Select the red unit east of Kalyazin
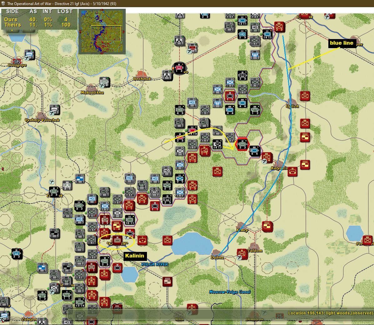The height and width of the screenshot is (325, 374). coord(292,172)
